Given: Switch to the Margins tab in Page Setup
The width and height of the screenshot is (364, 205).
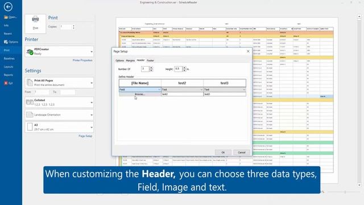Looking at the screenshot, I should tap(130, 60).
